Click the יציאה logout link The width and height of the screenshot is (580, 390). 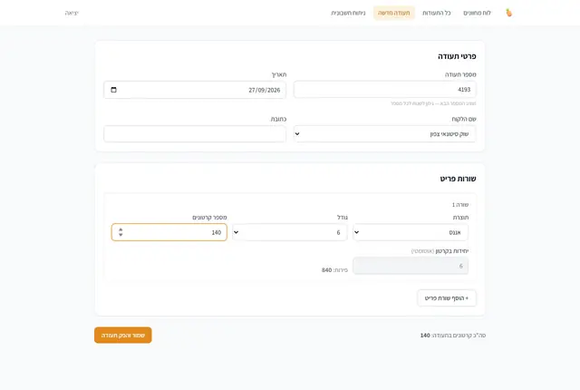coord(72,13)
